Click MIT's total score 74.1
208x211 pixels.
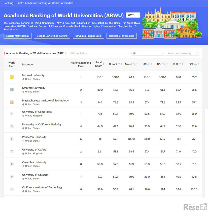tap(100, 102)
